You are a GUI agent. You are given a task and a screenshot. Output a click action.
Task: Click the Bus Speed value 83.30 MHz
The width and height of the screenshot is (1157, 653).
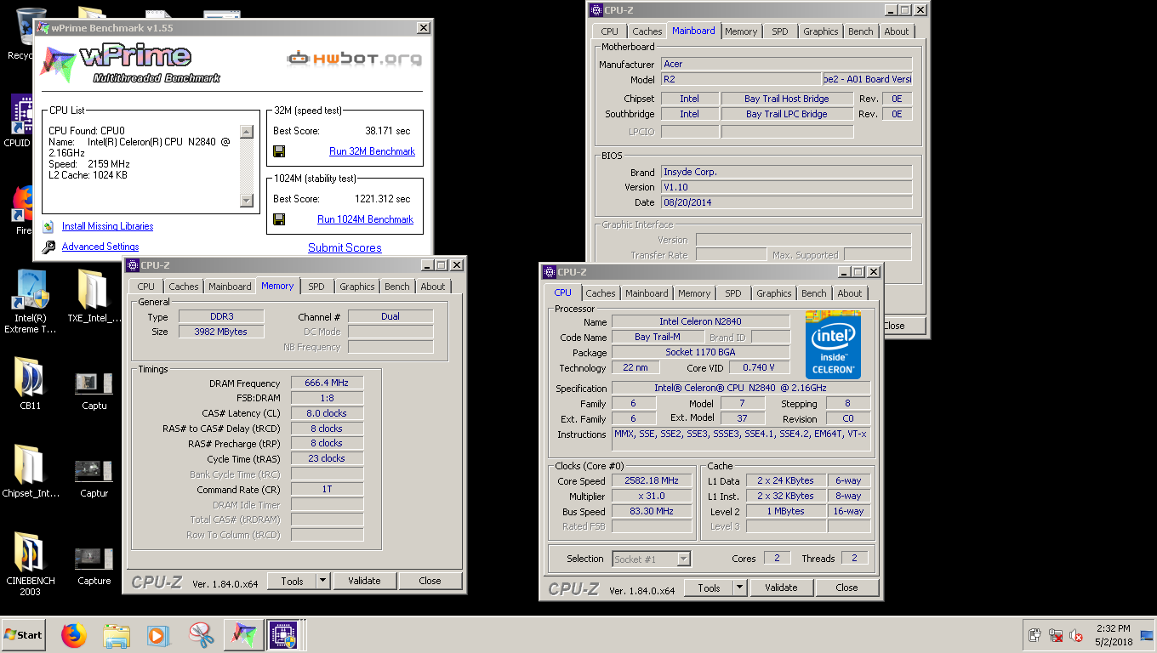click(653, 511)
